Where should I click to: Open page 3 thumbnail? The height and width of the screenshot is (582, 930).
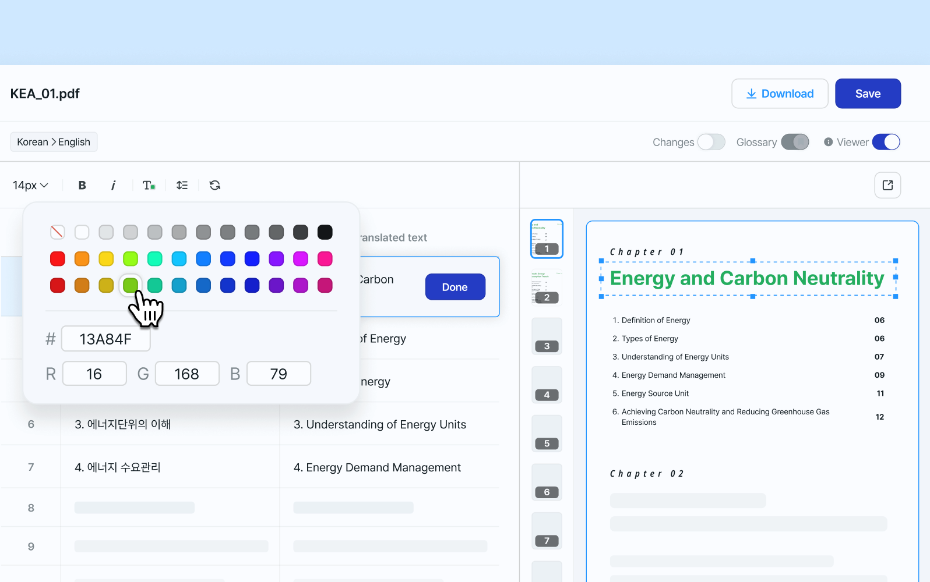coord(547,336)
